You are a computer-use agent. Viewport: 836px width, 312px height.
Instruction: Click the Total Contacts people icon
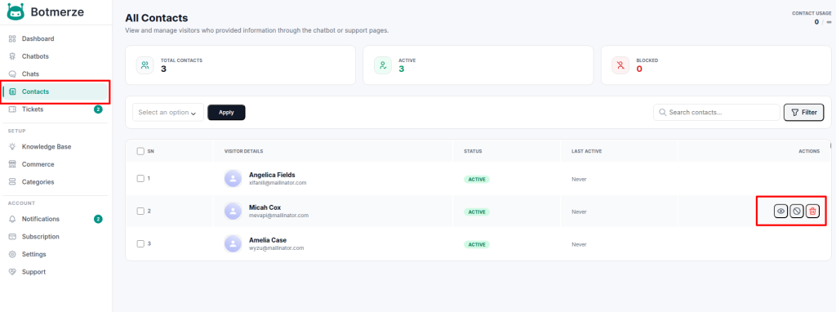[145, 65]
